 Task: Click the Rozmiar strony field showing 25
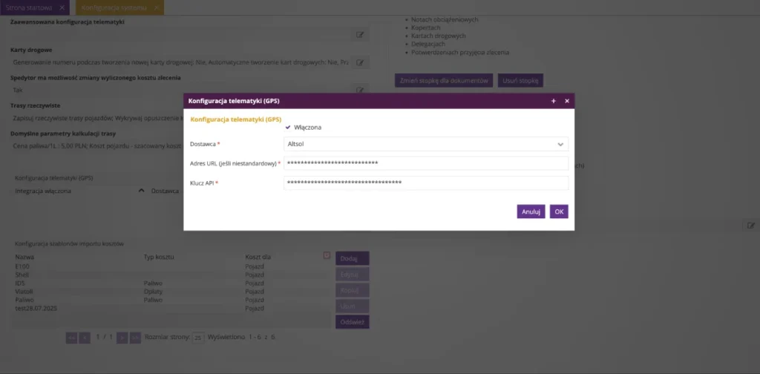pos(197,338)
